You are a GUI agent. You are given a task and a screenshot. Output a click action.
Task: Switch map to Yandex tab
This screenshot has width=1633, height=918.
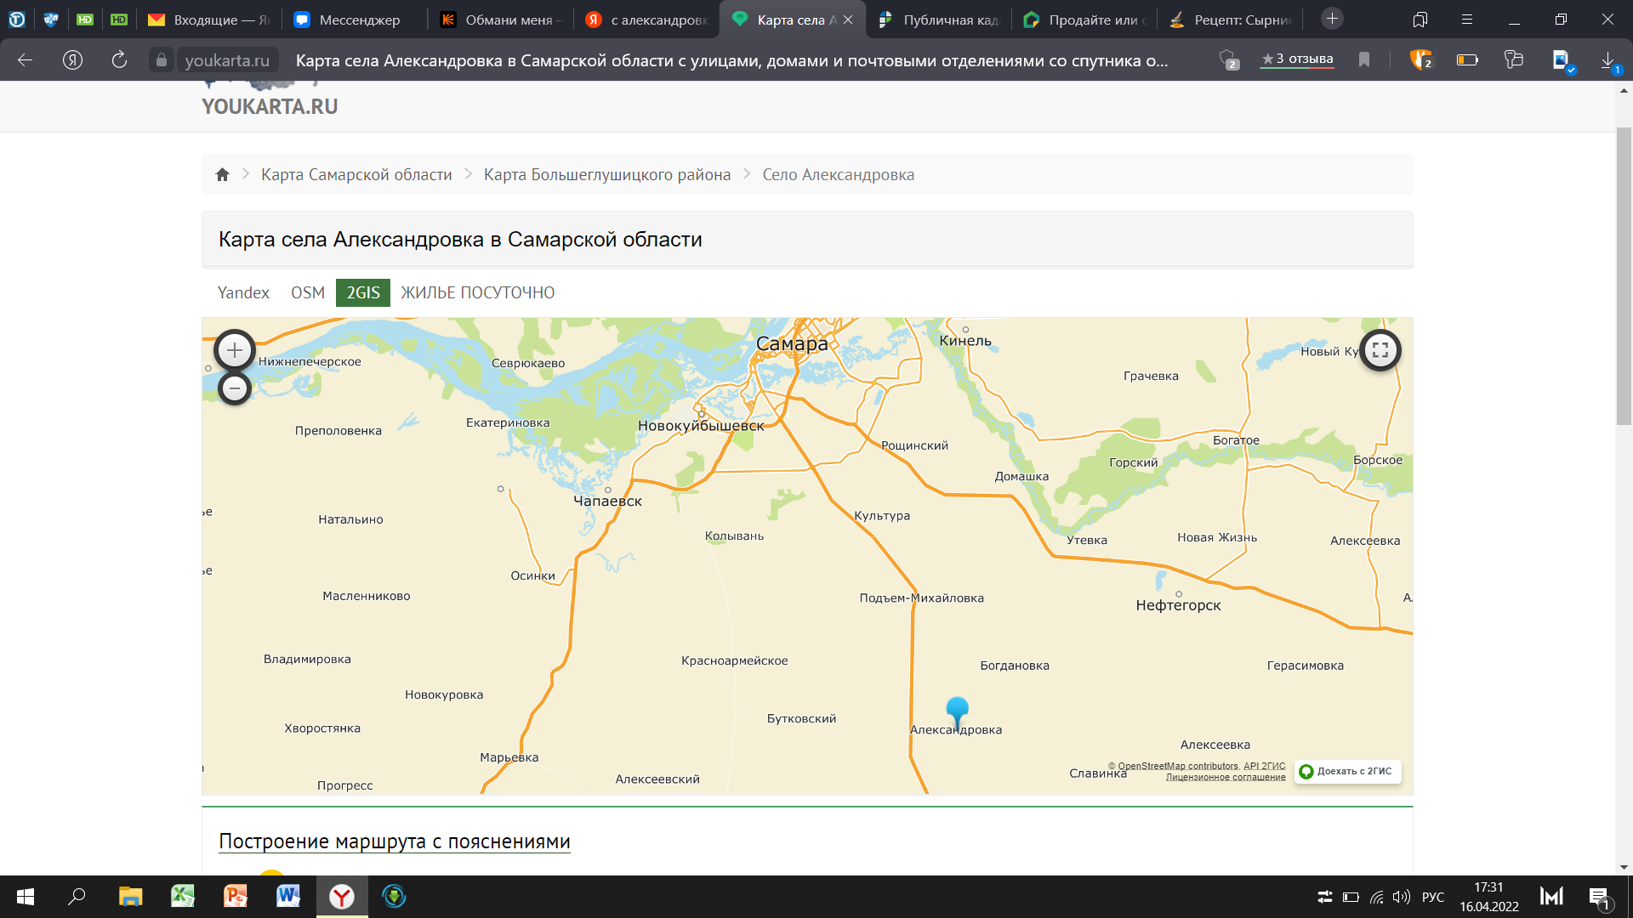point(243,293)
